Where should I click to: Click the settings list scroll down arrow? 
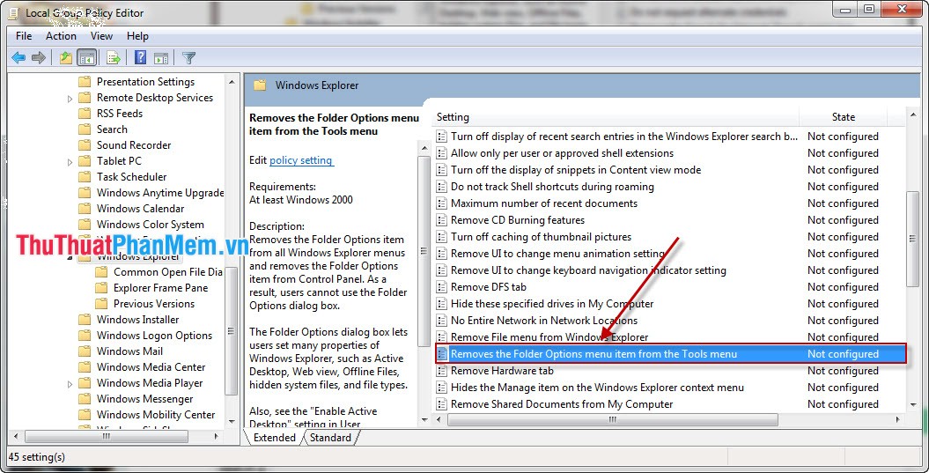click(913, 404)
